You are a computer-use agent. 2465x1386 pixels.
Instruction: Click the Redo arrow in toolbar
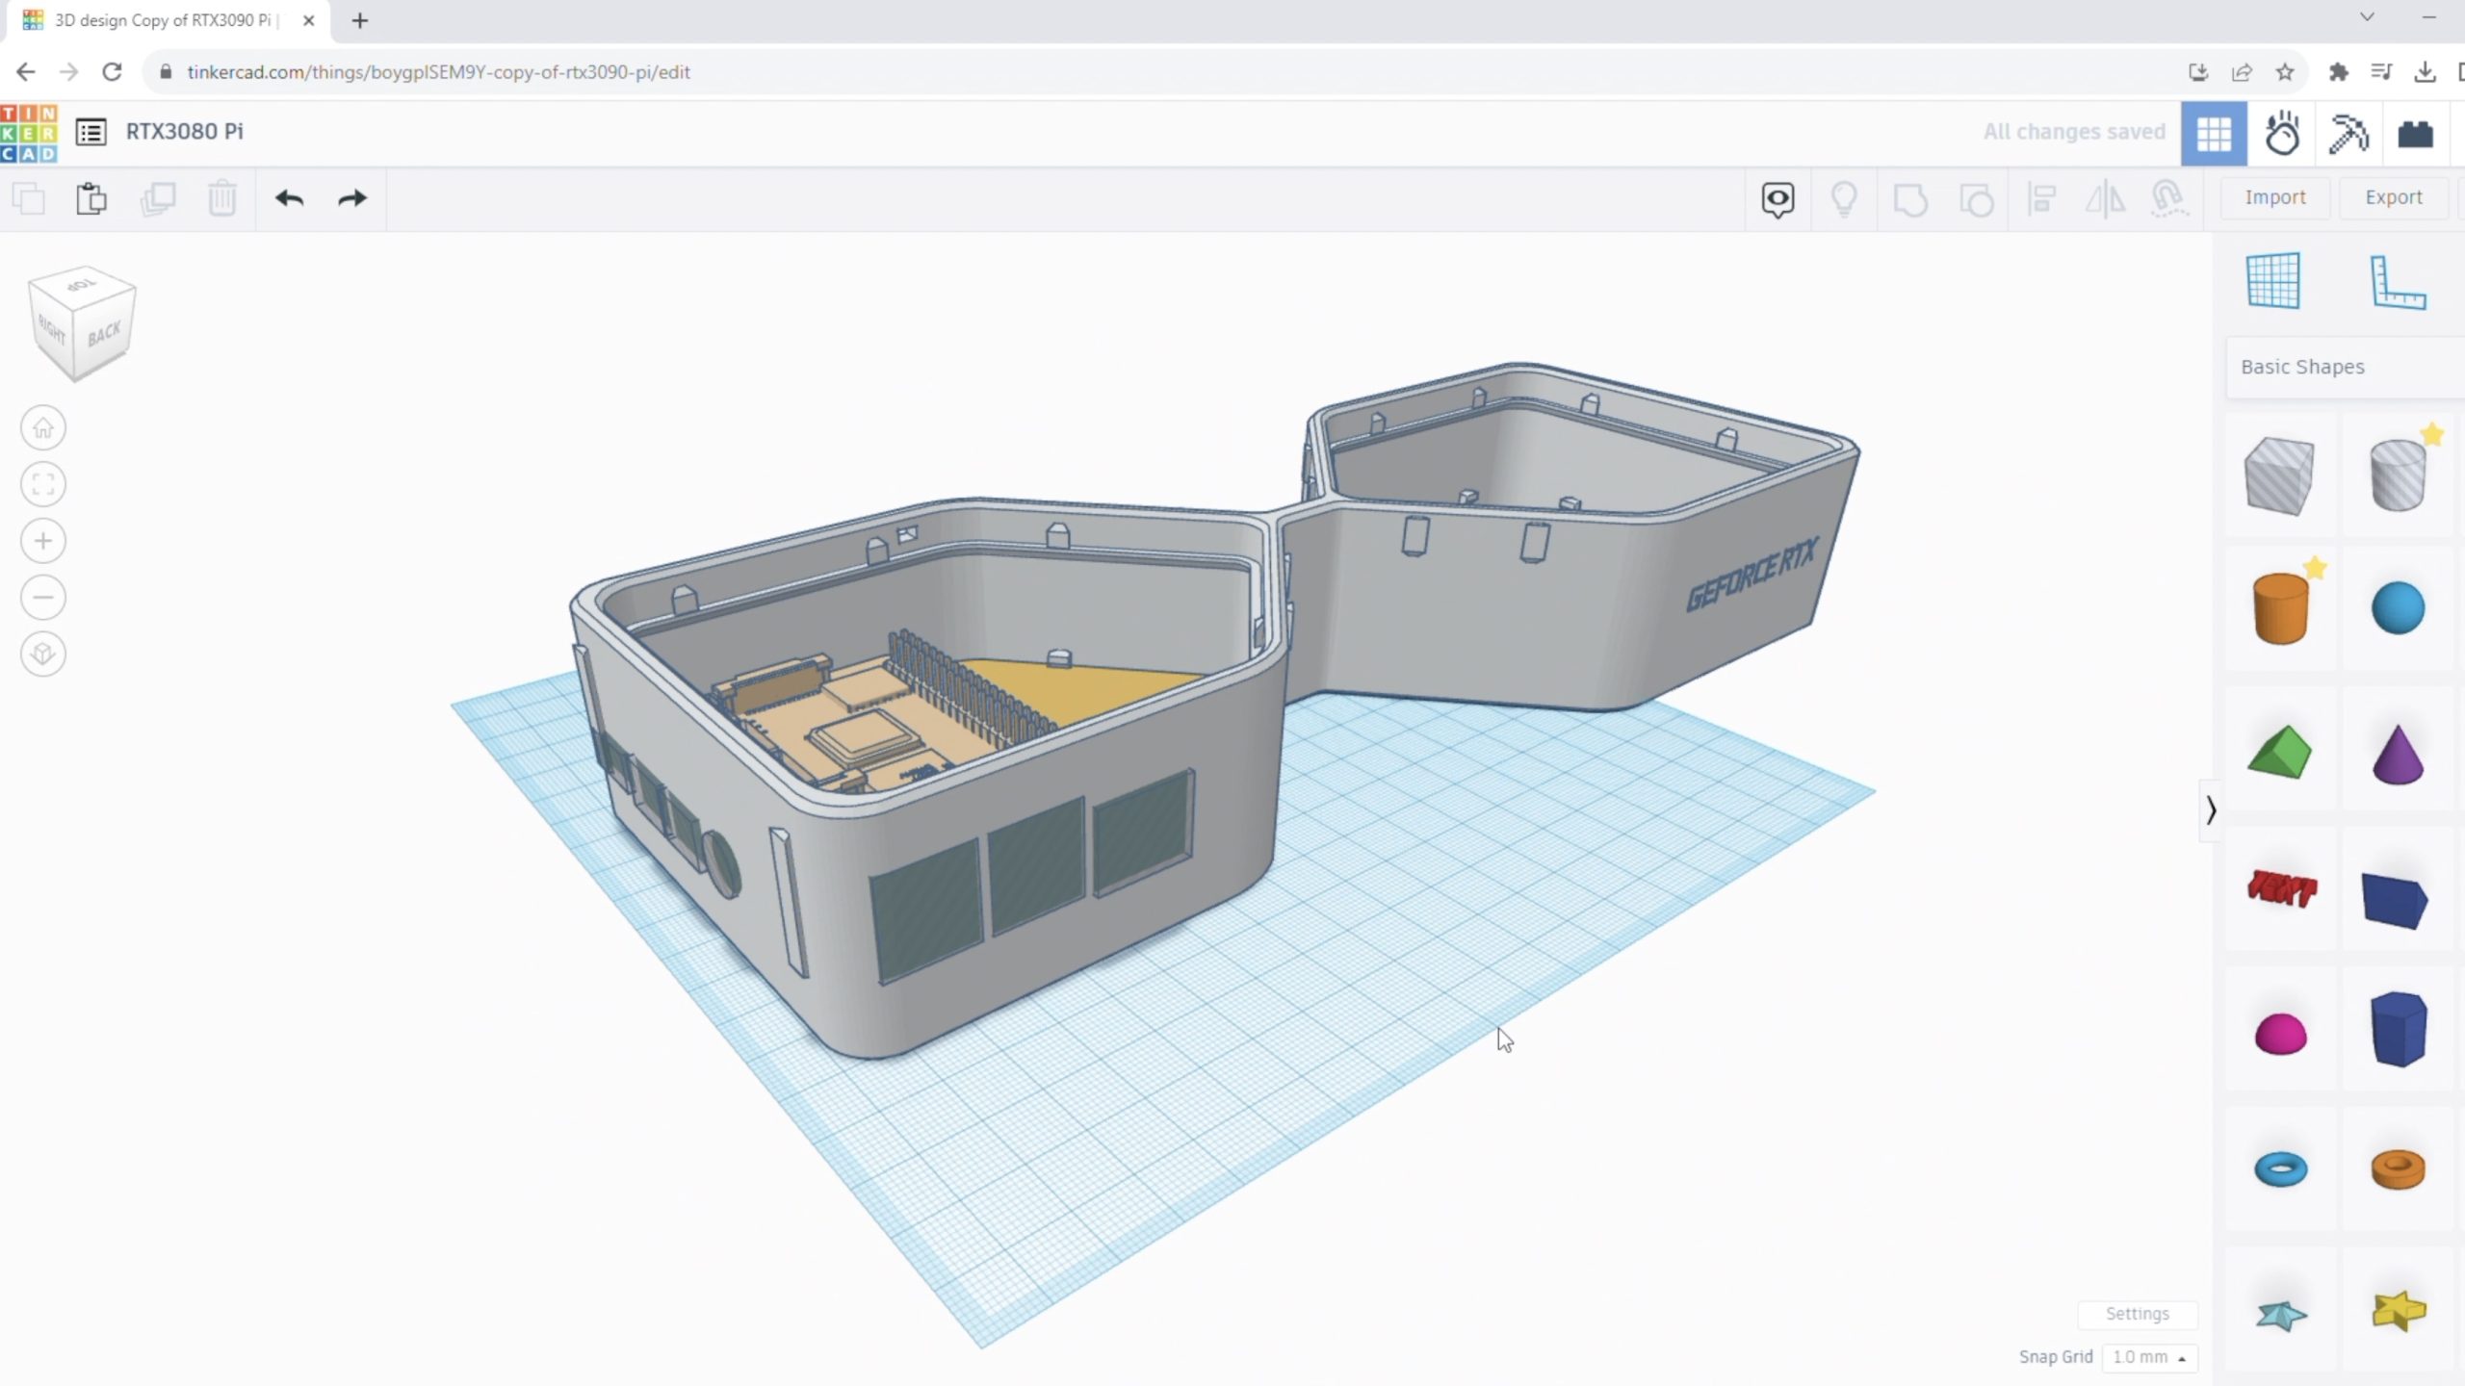pos(352,198)
